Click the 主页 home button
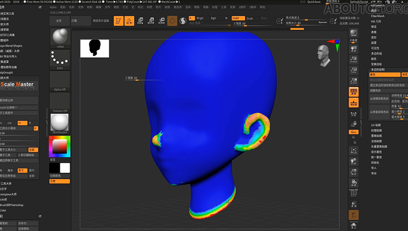408x231 pixels. click(59, 21)
